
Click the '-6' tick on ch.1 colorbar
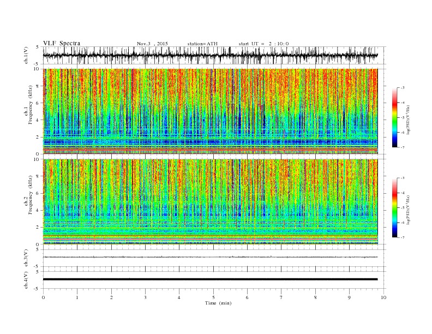tap(403, 132)
